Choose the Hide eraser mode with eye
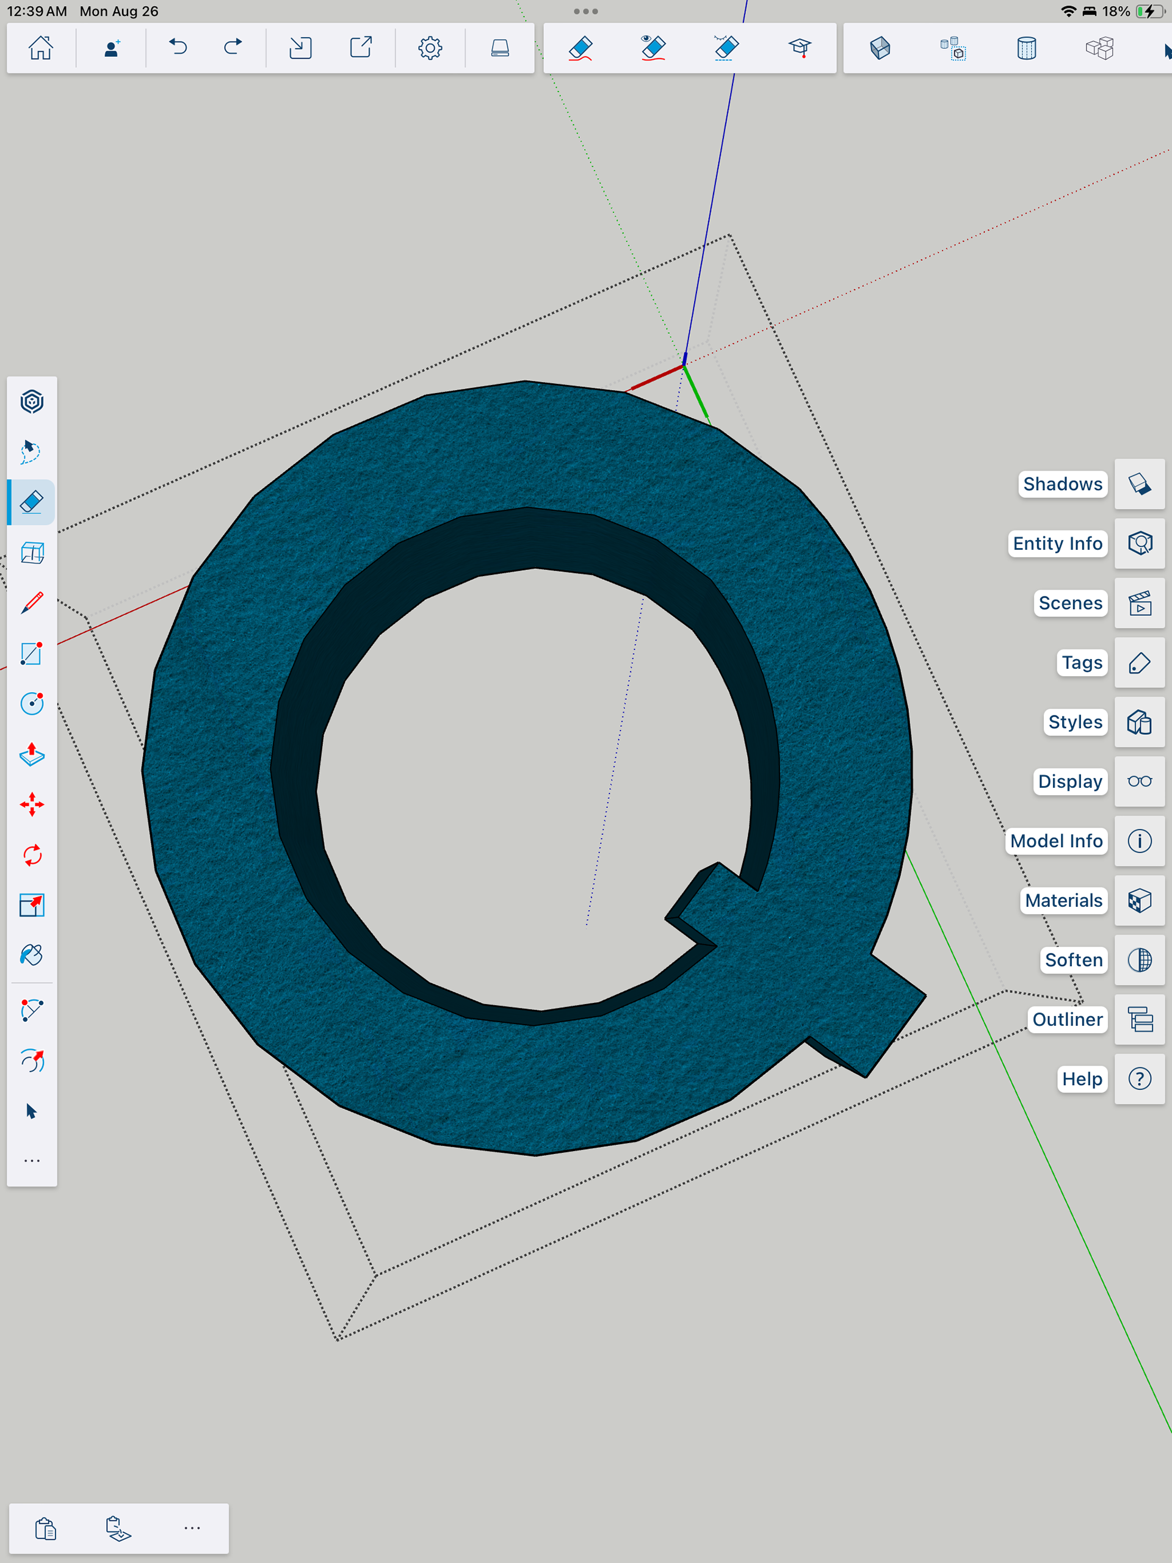Image resolution: width=1172 pixels, height=1563 pixels. pos(653,48)
